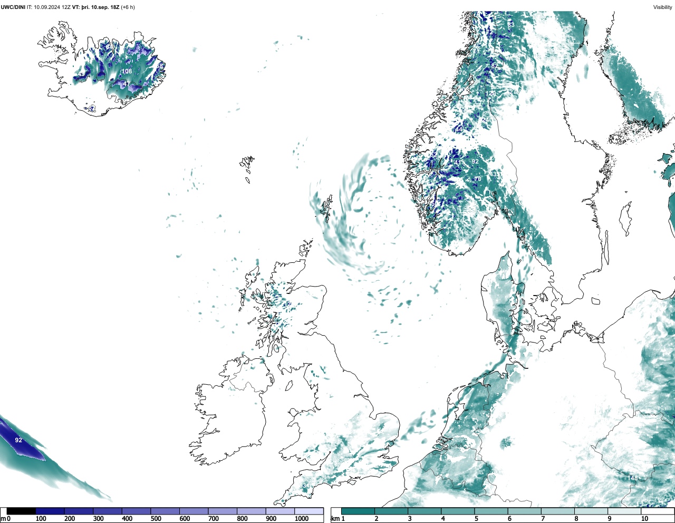Screen dimensions: 675x523
Task: Pick the 700–800 m lavender legend swatch
Action: (x=223, y=511)
